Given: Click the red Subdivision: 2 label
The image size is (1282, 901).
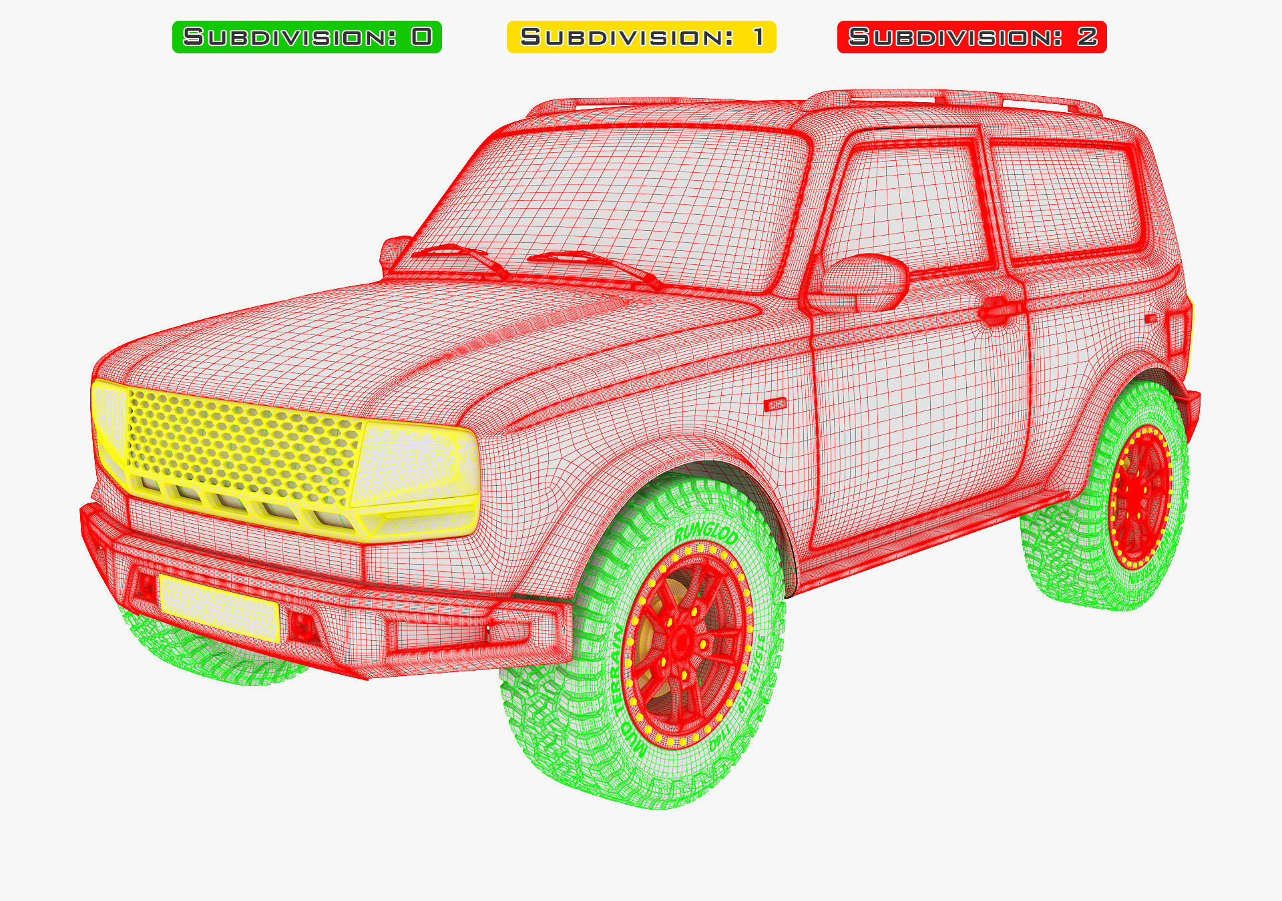Looking at the screenshot, I should coord(972,37).
